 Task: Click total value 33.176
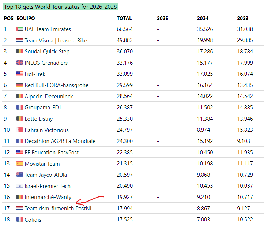pyautogui.click(x=125, y=63)
